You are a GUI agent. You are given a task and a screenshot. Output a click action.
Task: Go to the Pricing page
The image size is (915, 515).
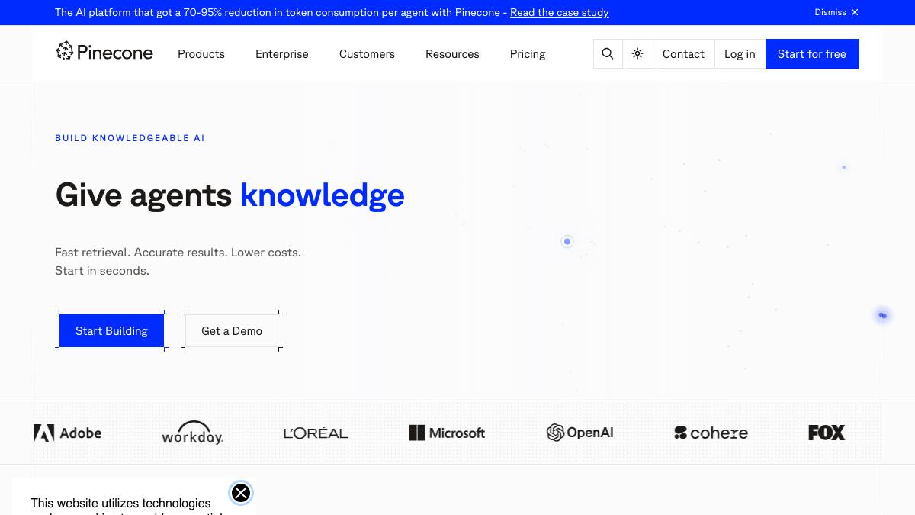point(528,54)
